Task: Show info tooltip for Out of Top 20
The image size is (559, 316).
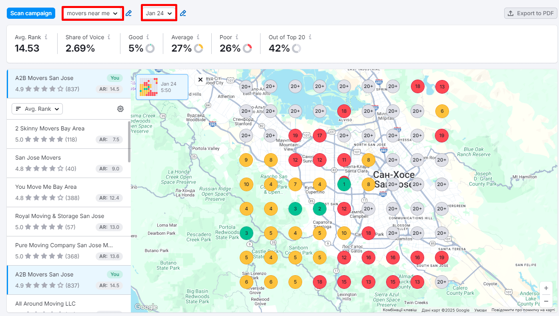Action: (x=310, y=37)
